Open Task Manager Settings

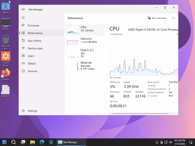42,111
